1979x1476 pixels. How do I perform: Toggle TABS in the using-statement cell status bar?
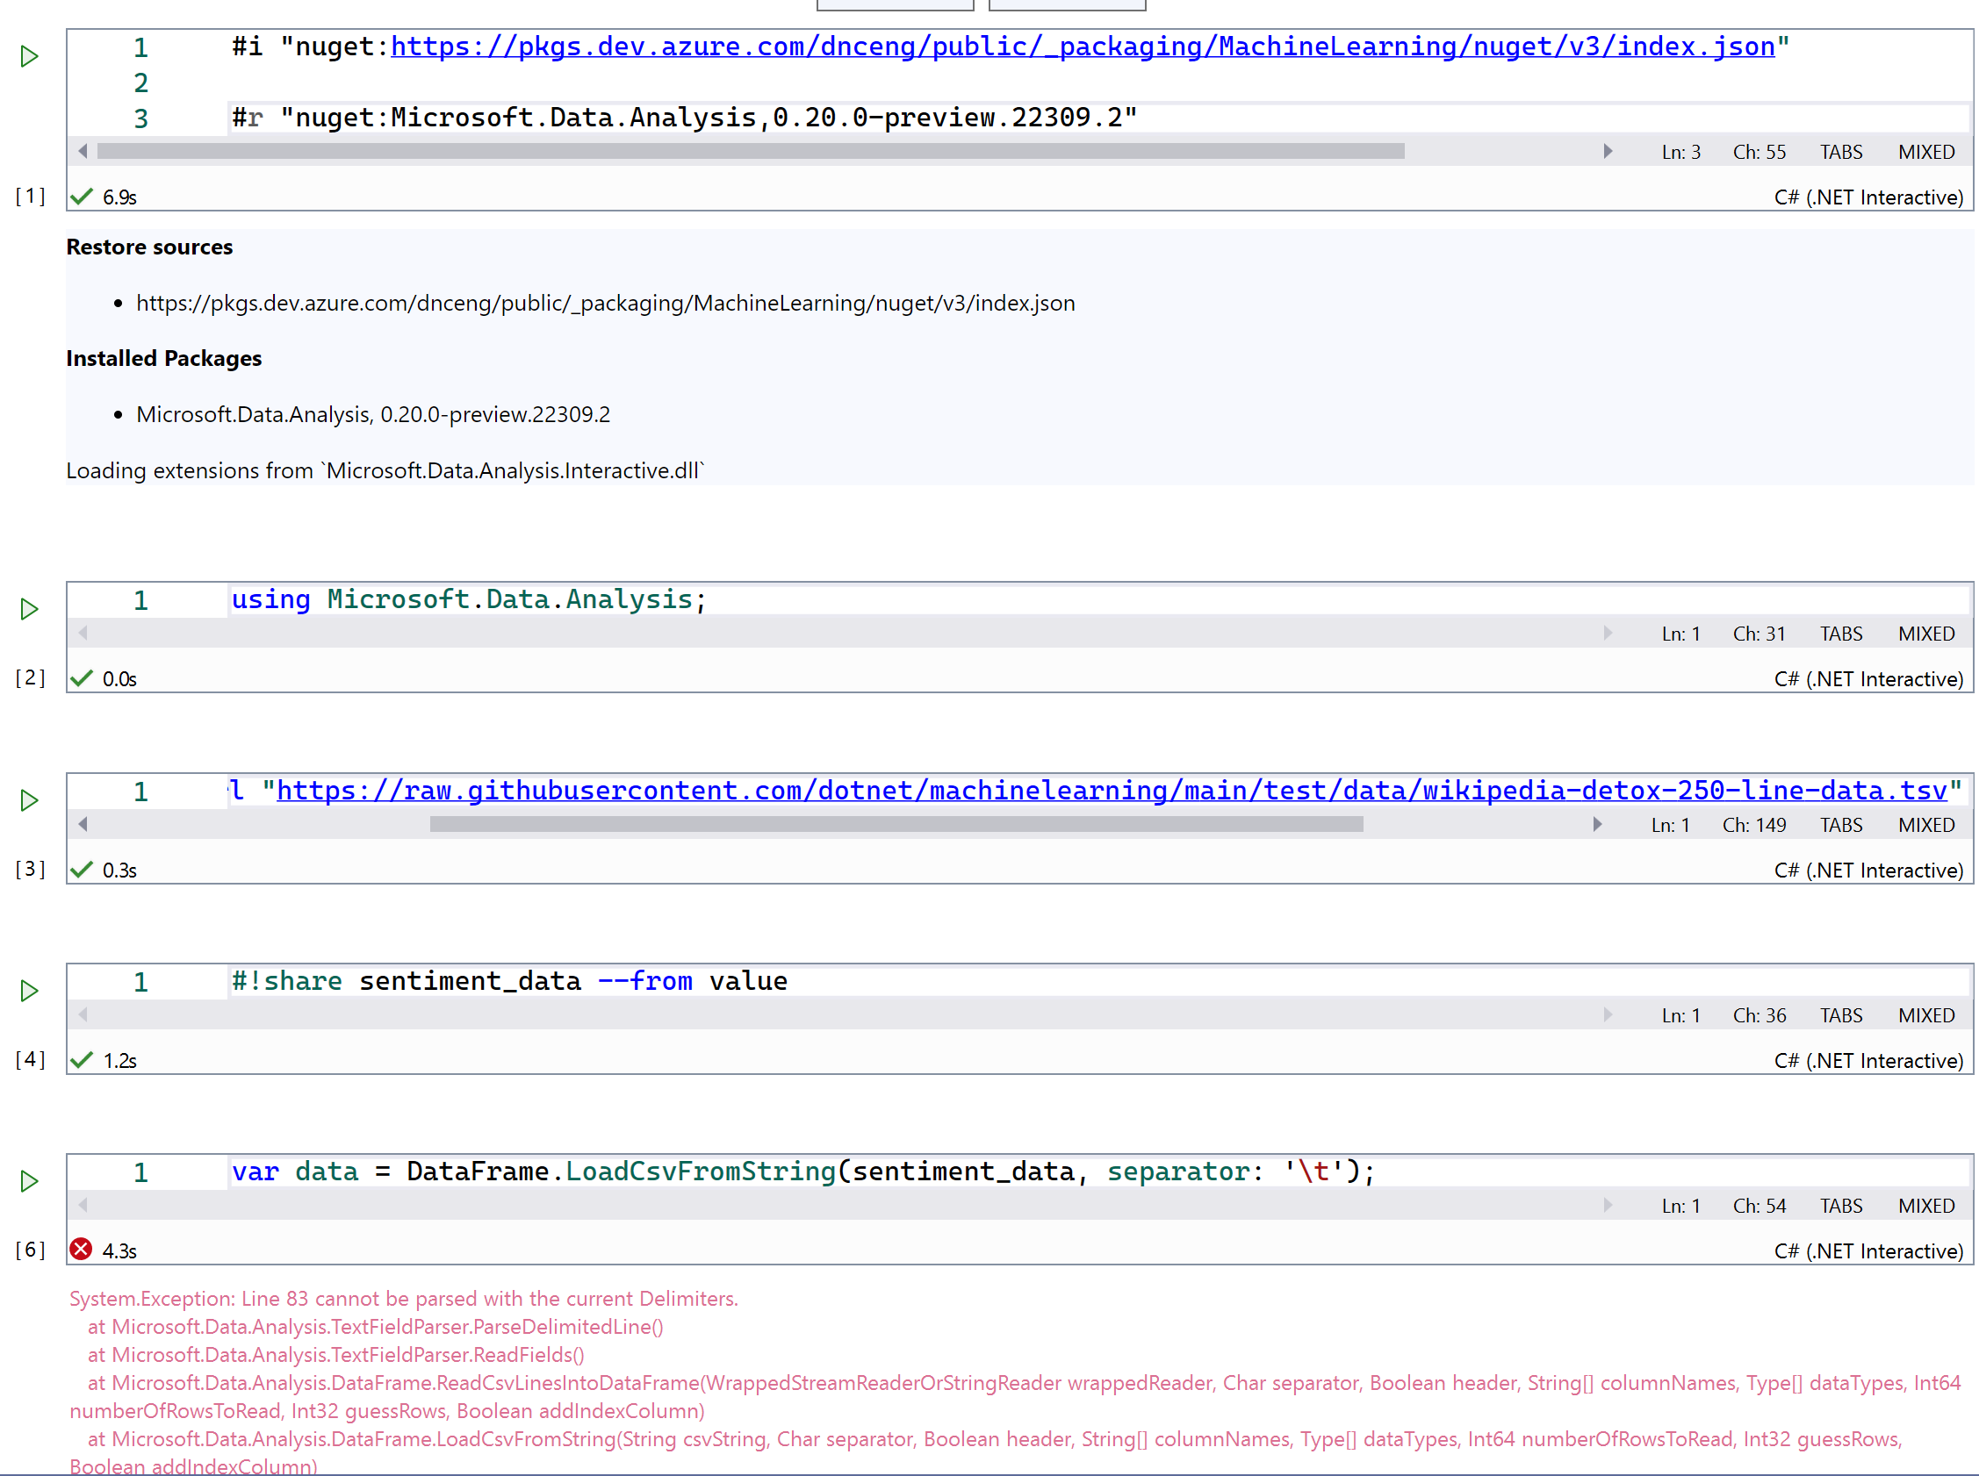(x=1841, y=634)
